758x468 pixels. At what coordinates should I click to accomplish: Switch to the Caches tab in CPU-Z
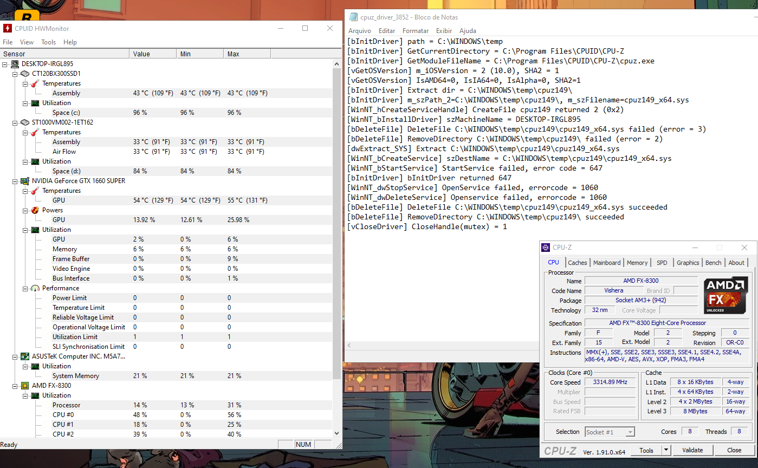pos(577,263)
